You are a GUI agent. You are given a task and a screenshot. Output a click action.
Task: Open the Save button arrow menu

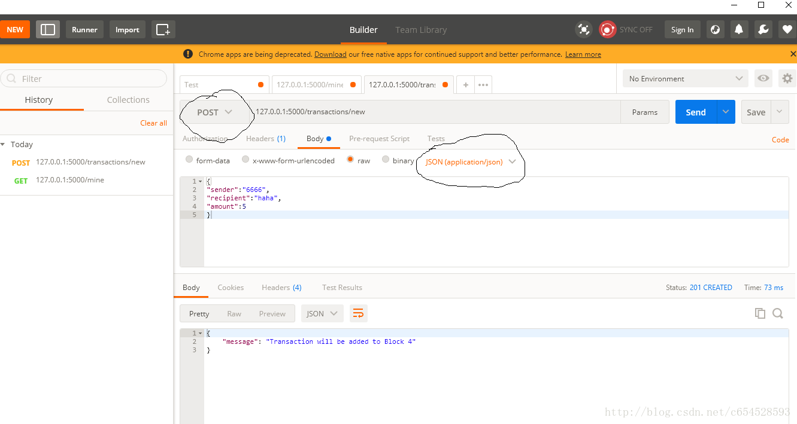[x=780, y=112]
